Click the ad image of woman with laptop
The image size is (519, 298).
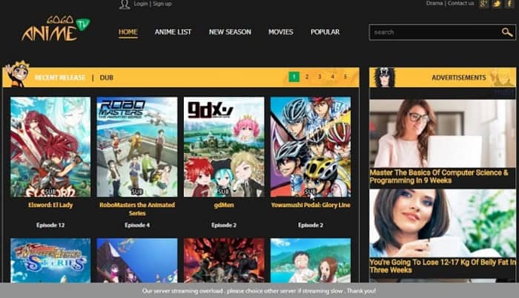point(443,133)
